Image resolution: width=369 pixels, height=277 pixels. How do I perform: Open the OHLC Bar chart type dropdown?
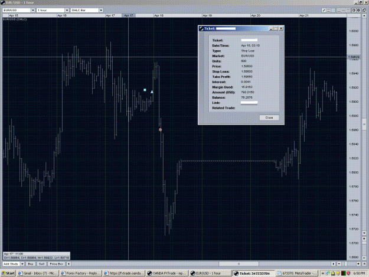pyautogui.click(x=101, y=10)
